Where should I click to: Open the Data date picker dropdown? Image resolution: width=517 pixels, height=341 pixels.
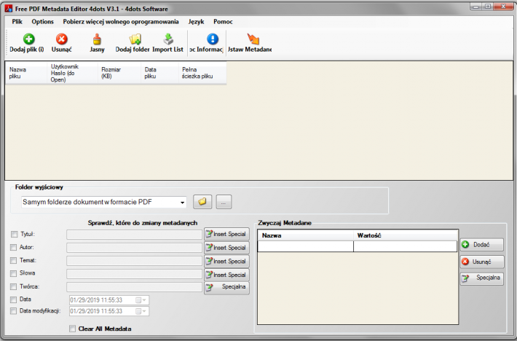tap(141, 300)
